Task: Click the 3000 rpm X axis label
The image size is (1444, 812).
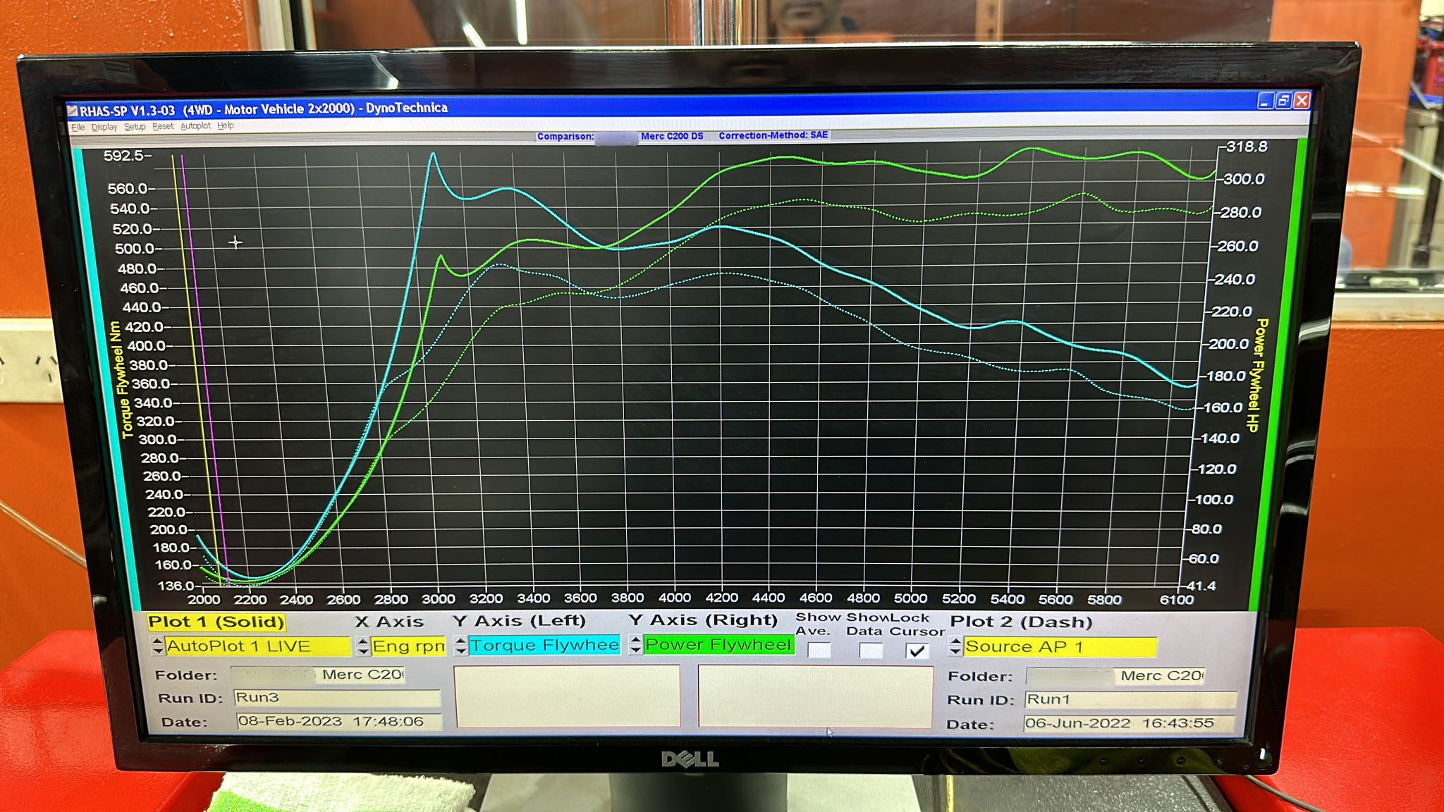Action: [439, 599]
